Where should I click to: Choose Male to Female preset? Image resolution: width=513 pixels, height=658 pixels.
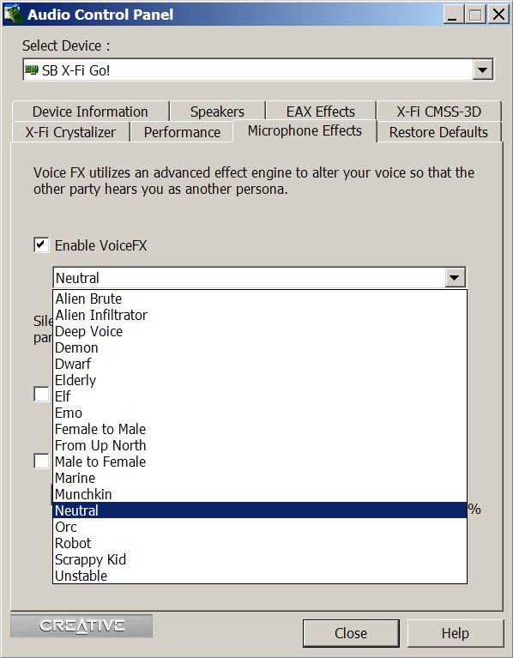pyautogui.click(x=260, y=462)
